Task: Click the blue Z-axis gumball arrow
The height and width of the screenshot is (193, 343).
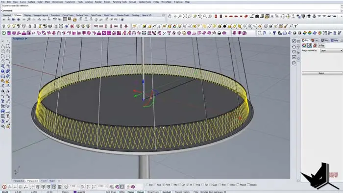Action: [143, 82]
